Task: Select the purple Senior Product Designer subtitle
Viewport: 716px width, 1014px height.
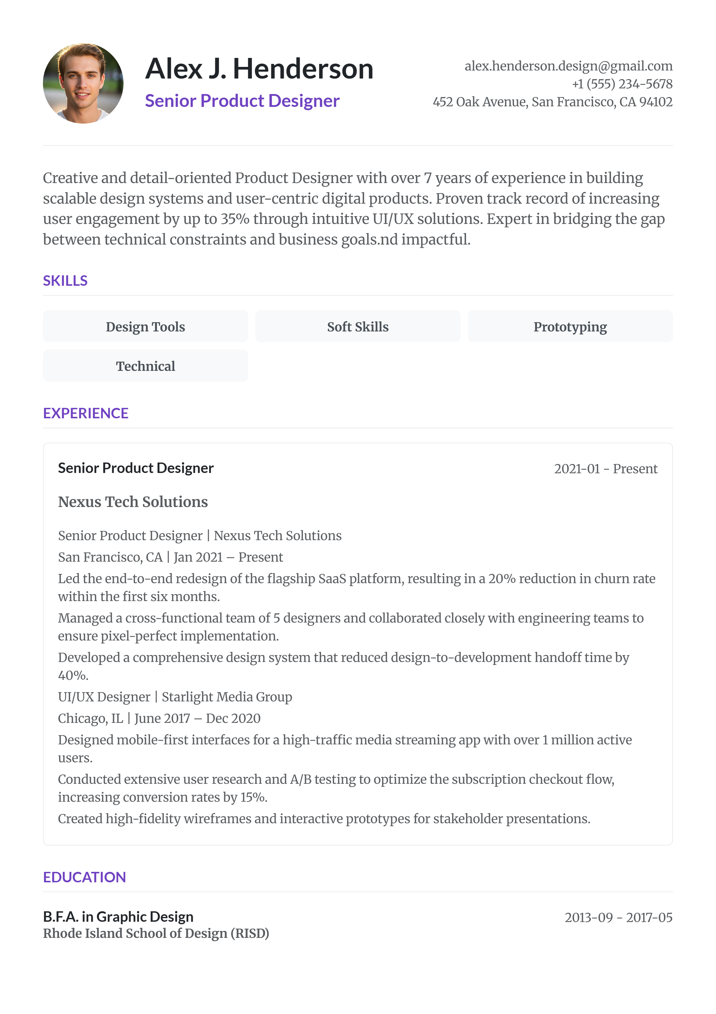Action: pos(242,101)
